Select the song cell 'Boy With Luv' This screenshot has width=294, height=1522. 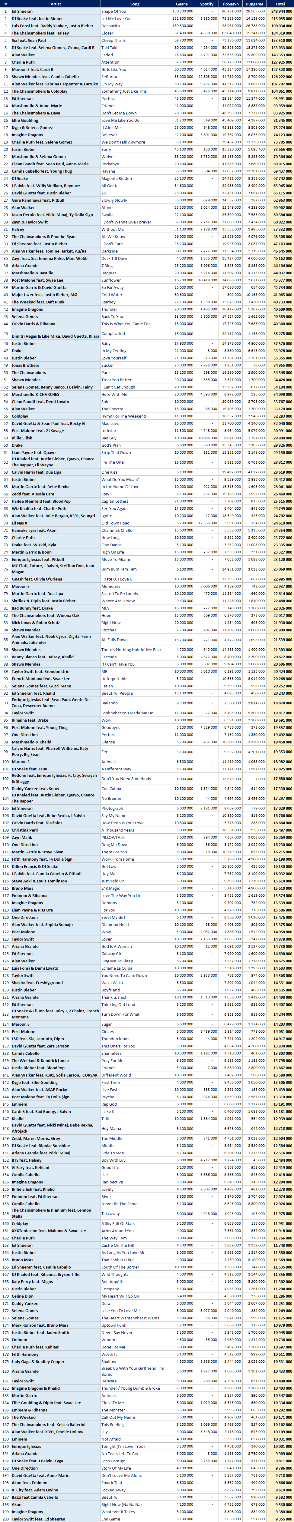[x=134, y=1160]
